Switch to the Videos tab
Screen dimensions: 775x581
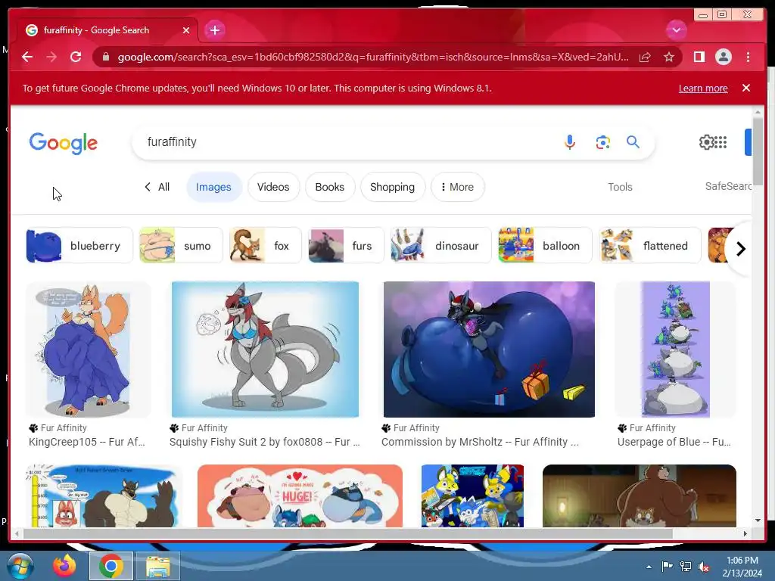coord(273,187)
